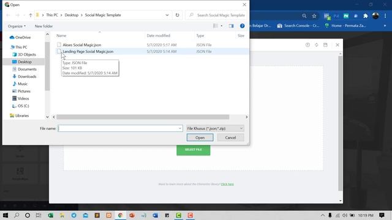The height and width of the screenshot is (220, 392).
Task: Show hidden system tray icons
Action: click(x=323, y=215)
